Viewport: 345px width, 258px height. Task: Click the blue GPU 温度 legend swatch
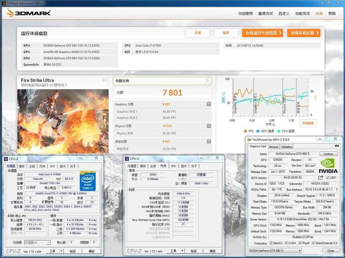click(x=258, y=131)
